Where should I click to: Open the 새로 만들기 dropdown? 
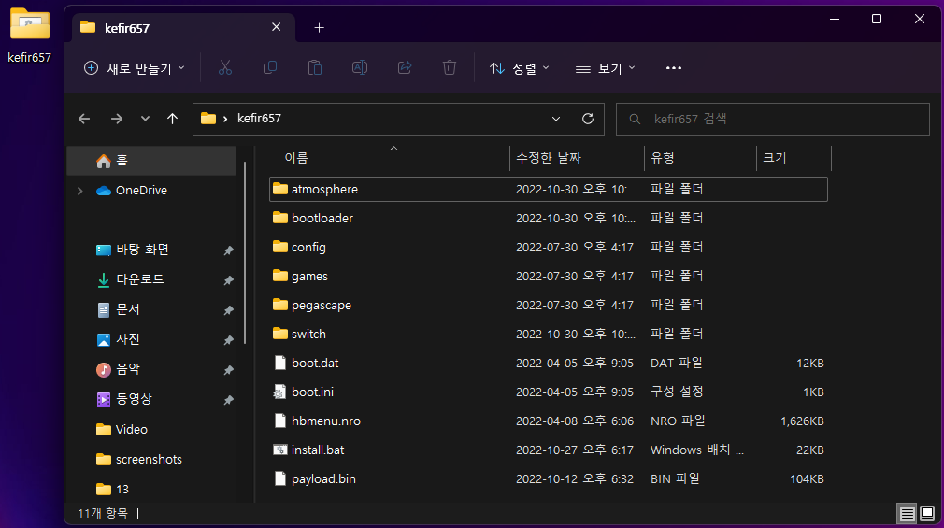[x=134, y=68]
